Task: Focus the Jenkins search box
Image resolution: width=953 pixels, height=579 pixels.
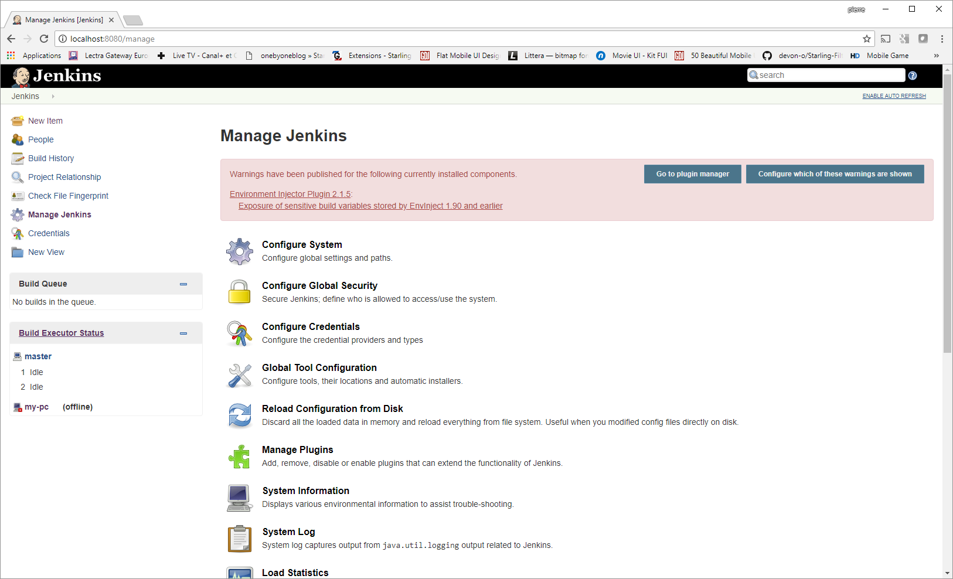Action: [x=826, y=75]
